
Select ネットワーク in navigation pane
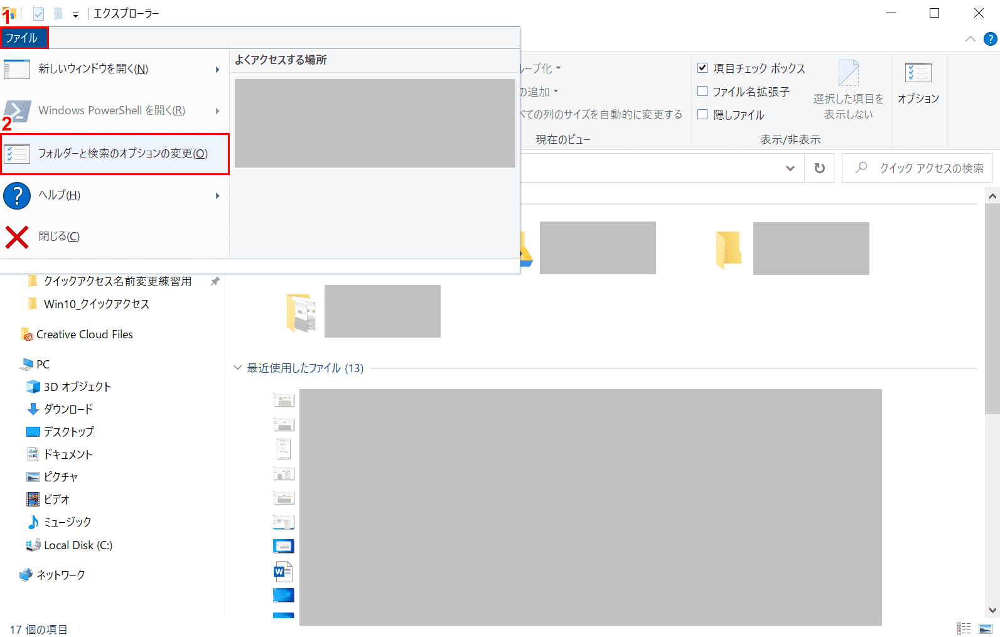click(60, 575)
